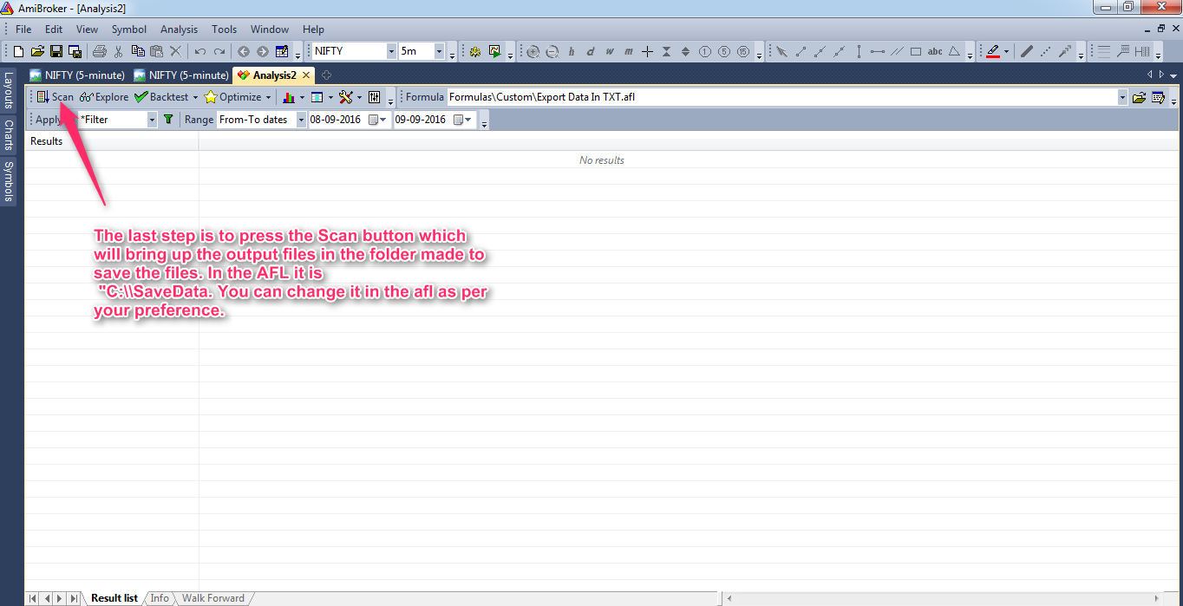Toggle thick line style

click(1026, 51)
